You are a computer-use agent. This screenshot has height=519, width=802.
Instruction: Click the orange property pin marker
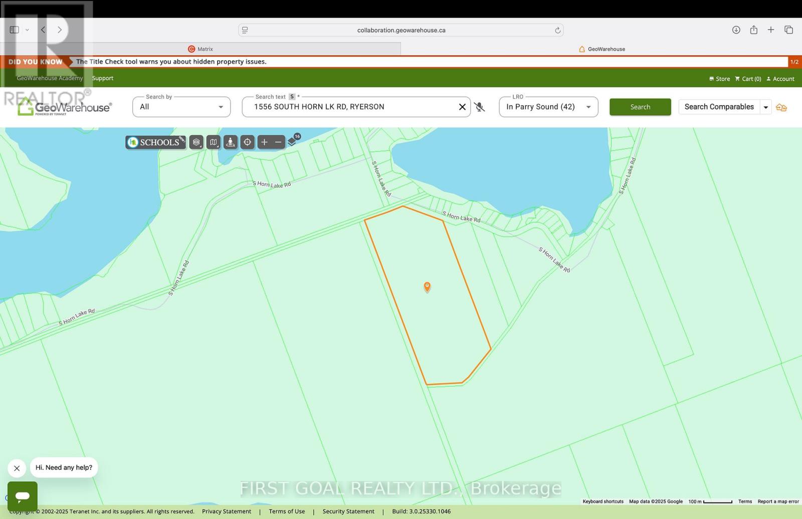(427, 287)
